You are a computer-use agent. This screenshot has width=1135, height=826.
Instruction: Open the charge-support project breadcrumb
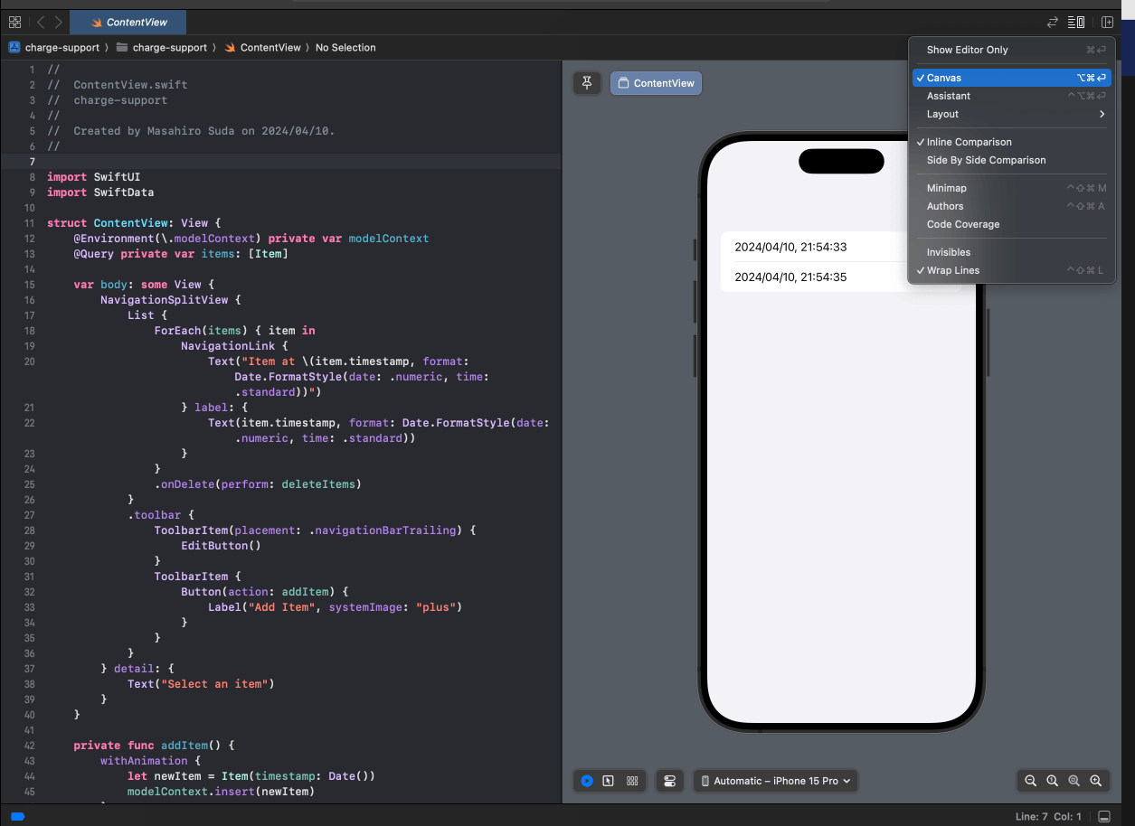[x=53, y=47]
